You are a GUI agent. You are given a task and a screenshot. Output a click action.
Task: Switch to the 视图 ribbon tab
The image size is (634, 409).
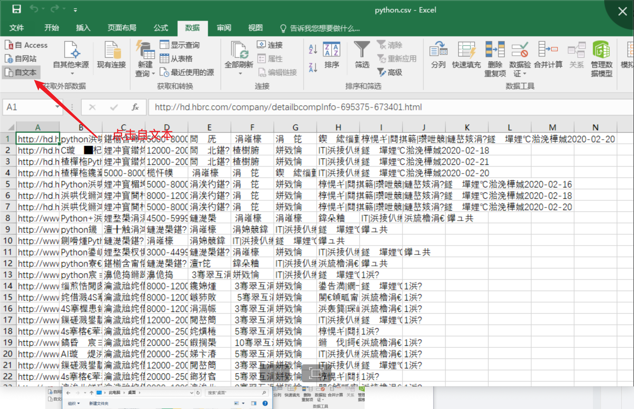click(256, 28)
